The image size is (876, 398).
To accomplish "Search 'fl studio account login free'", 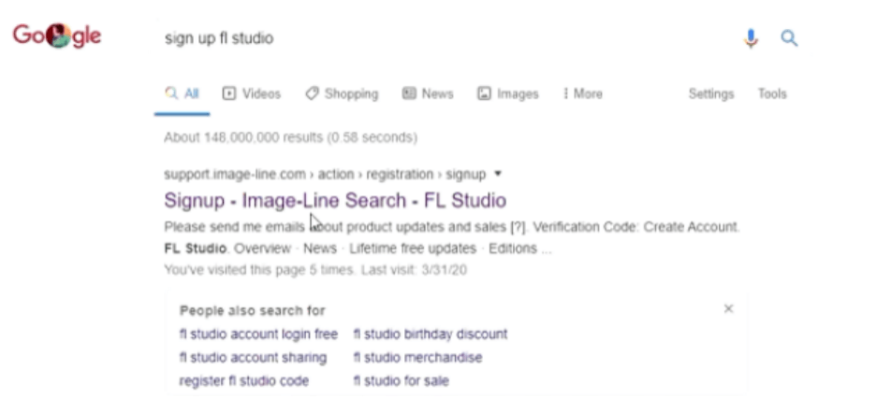I will coord(258,334).
